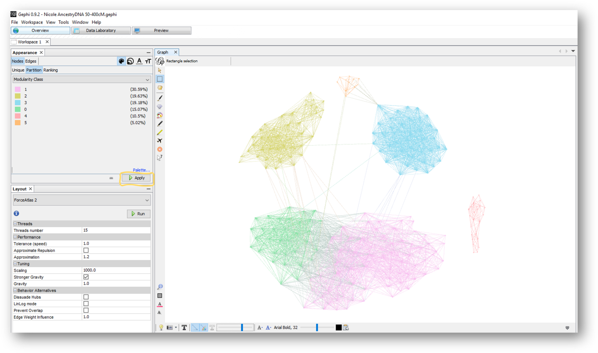This screenshot has height=353, width=598.
Task: Open the Tools menu
Action: click(x=63, y=22)
